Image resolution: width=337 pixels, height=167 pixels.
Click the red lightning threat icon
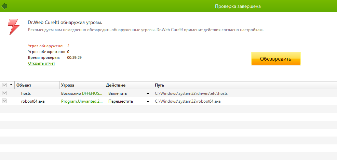coord(13,27)
